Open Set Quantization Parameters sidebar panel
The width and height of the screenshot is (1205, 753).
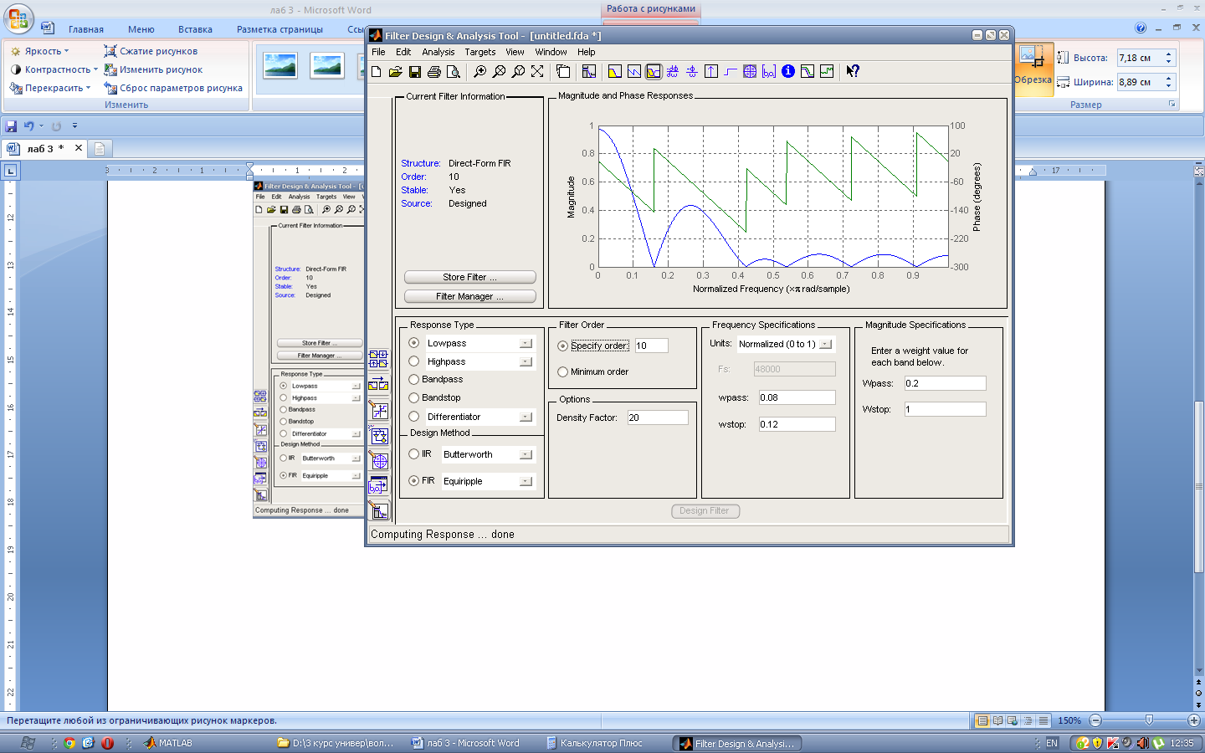(x=379, y=410)
